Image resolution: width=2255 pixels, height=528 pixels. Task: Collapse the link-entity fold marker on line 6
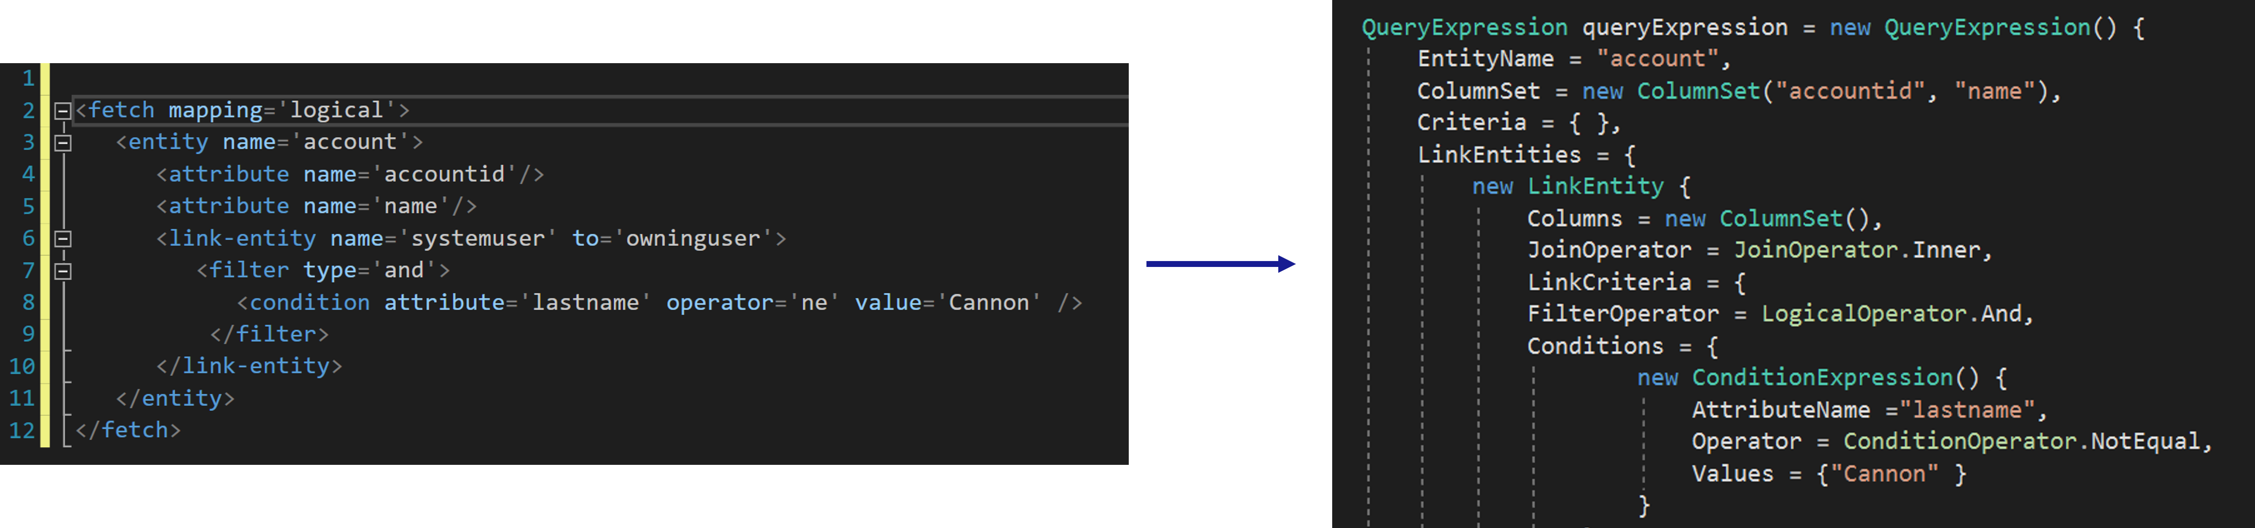63,239
